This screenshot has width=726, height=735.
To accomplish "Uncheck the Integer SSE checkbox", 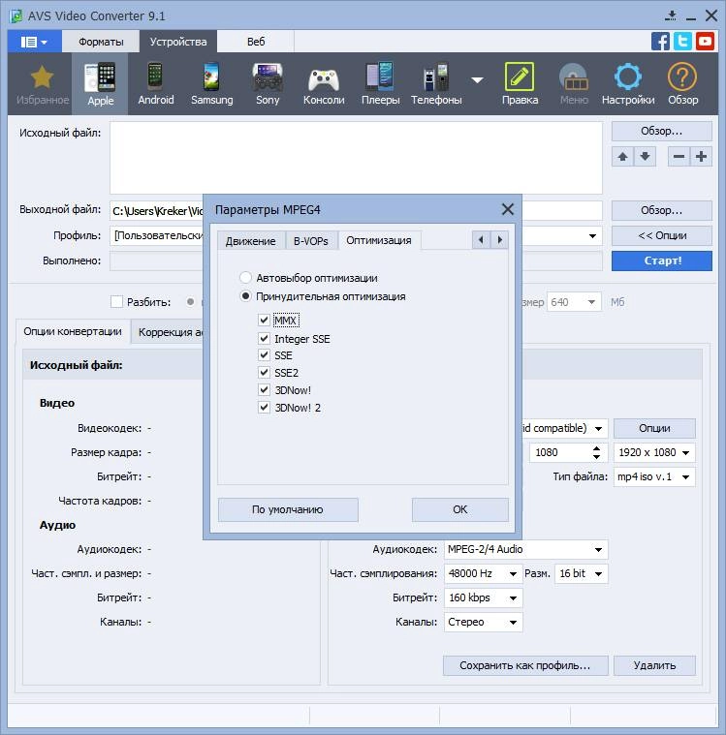I will (264, 338).
